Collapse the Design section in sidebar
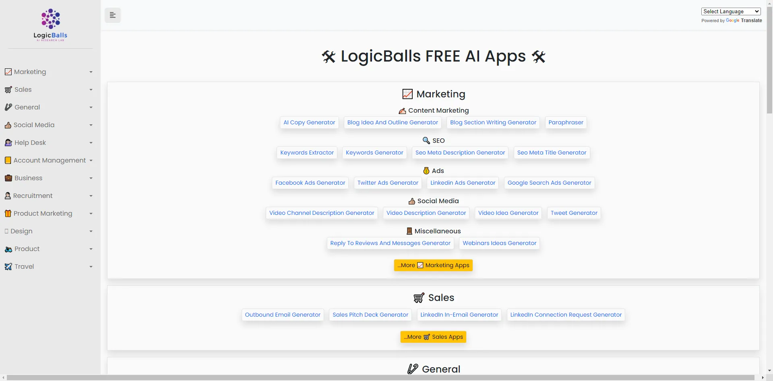The image size is (773, 381). 91,231
